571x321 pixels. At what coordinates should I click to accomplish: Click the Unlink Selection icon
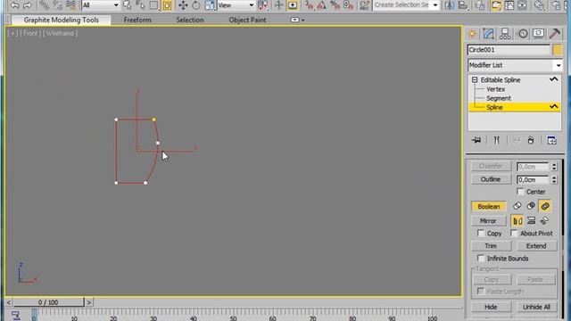(x=57, y=5)
